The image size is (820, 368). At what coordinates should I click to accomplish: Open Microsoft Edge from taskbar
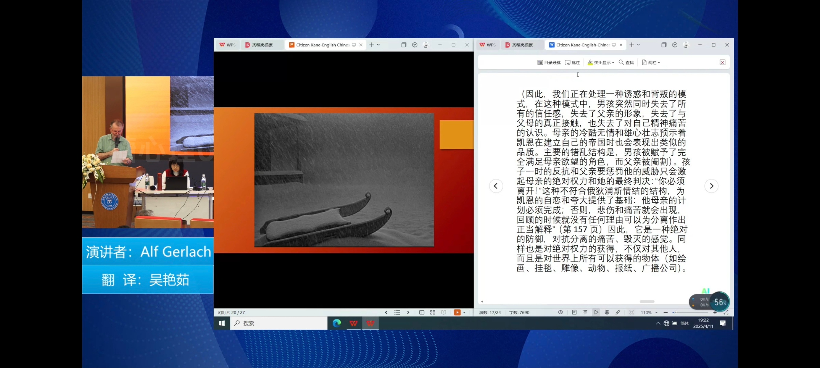coord(337,323)
